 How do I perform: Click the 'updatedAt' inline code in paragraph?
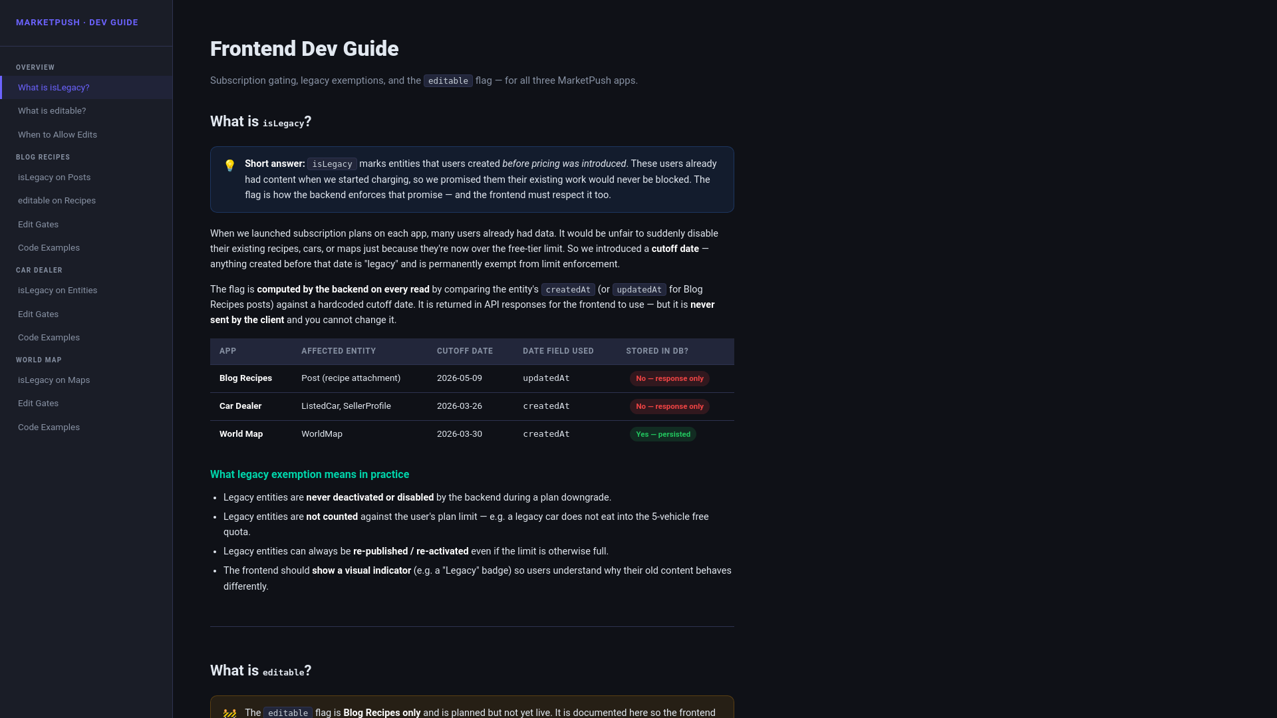pos(639,290)
